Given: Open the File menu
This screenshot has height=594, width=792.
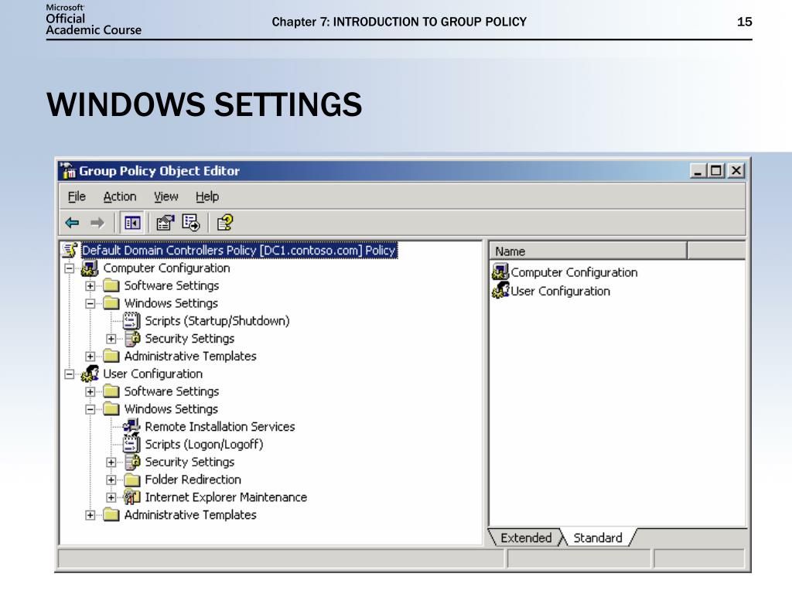Looking at the screenshot, I should coord(77,196).
